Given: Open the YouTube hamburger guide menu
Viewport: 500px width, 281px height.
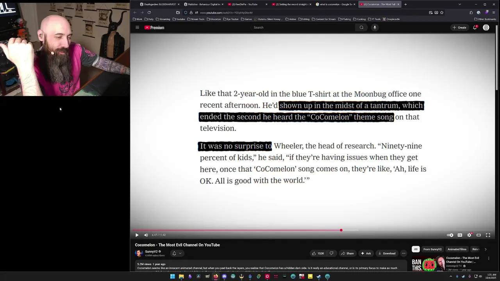Looking at the screenshot, I should [137, 27].
